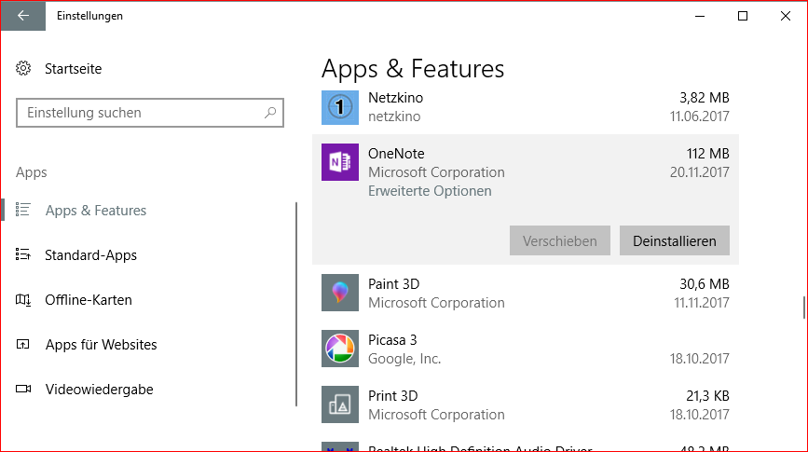808x452 pixels.
Task: Select the Paint 3D app name
Action: pos(393,284)
